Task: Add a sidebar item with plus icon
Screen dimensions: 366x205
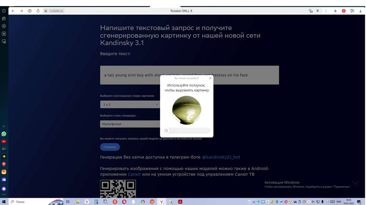Action: coord(4,126)
